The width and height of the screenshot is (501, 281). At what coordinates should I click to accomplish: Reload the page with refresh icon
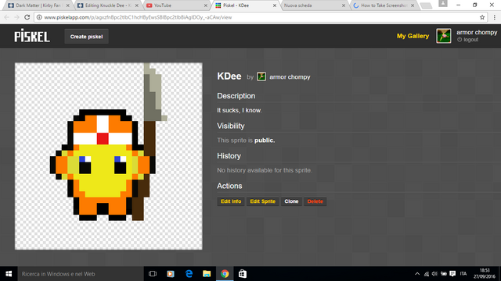[x=27, y=17]
